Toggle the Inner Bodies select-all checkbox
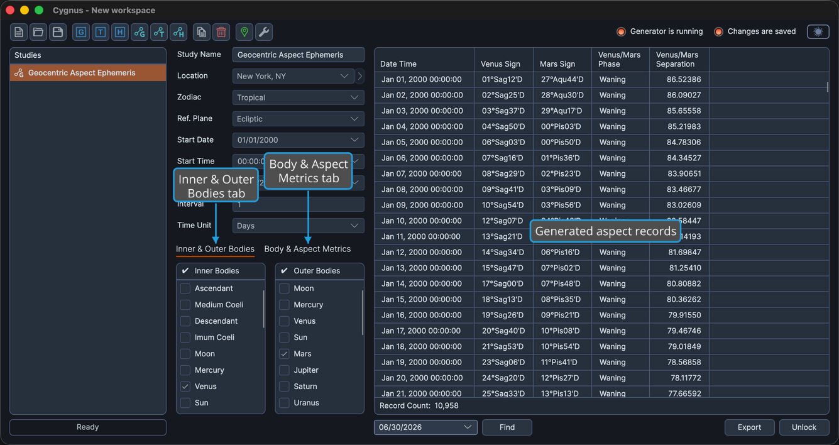Image resolution: width=839 pixels, height=445 pixels. click(x=185, y=271)
